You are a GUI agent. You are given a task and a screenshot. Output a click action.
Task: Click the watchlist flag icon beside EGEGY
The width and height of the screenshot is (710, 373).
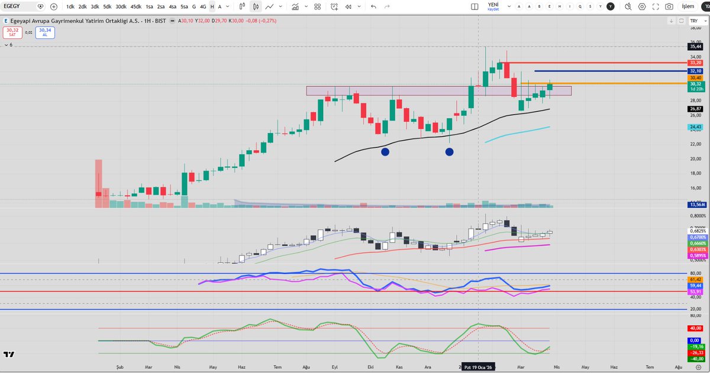[40, 7]
